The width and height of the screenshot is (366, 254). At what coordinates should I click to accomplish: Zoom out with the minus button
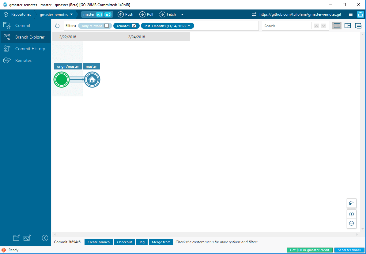351,223
